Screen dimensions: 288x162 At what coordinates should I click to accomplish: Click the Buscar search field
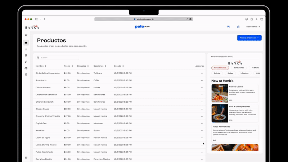click(57, 58)
